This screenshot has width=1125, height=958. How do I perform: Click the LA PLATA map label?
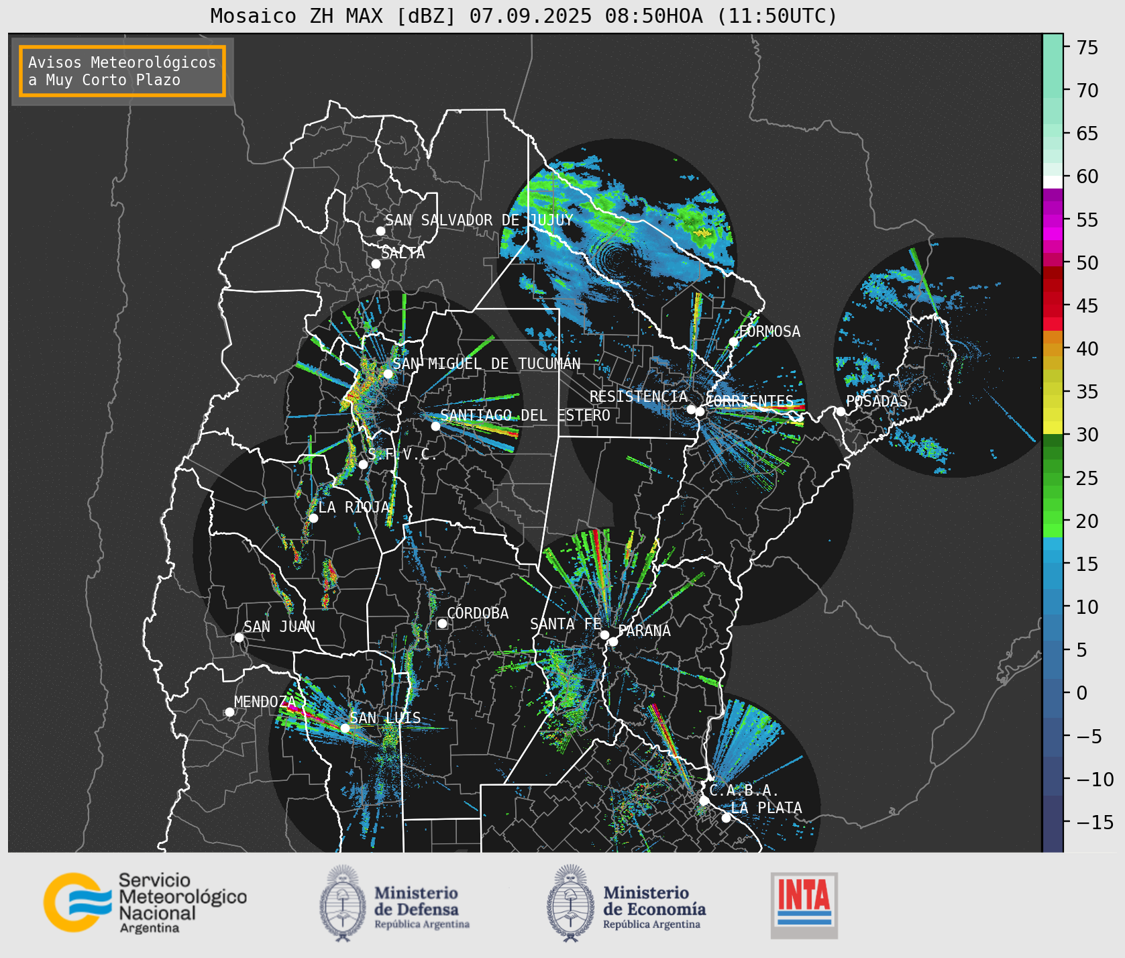(766, 808)
